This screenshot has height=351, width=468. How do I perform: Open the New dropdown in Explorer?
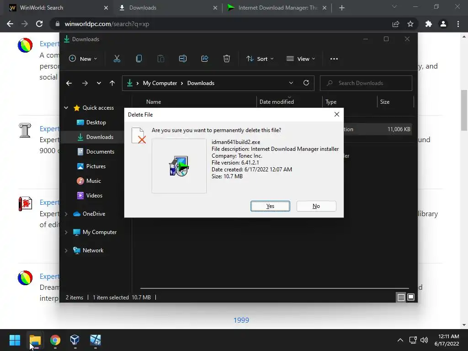[x=83, y=59]
